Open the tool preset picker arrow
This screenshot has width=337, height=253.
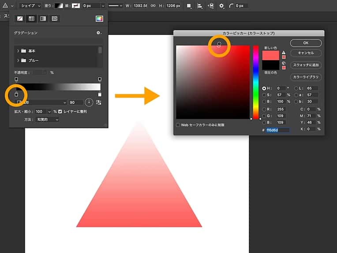pyautogui.click(x=12, y=6)
